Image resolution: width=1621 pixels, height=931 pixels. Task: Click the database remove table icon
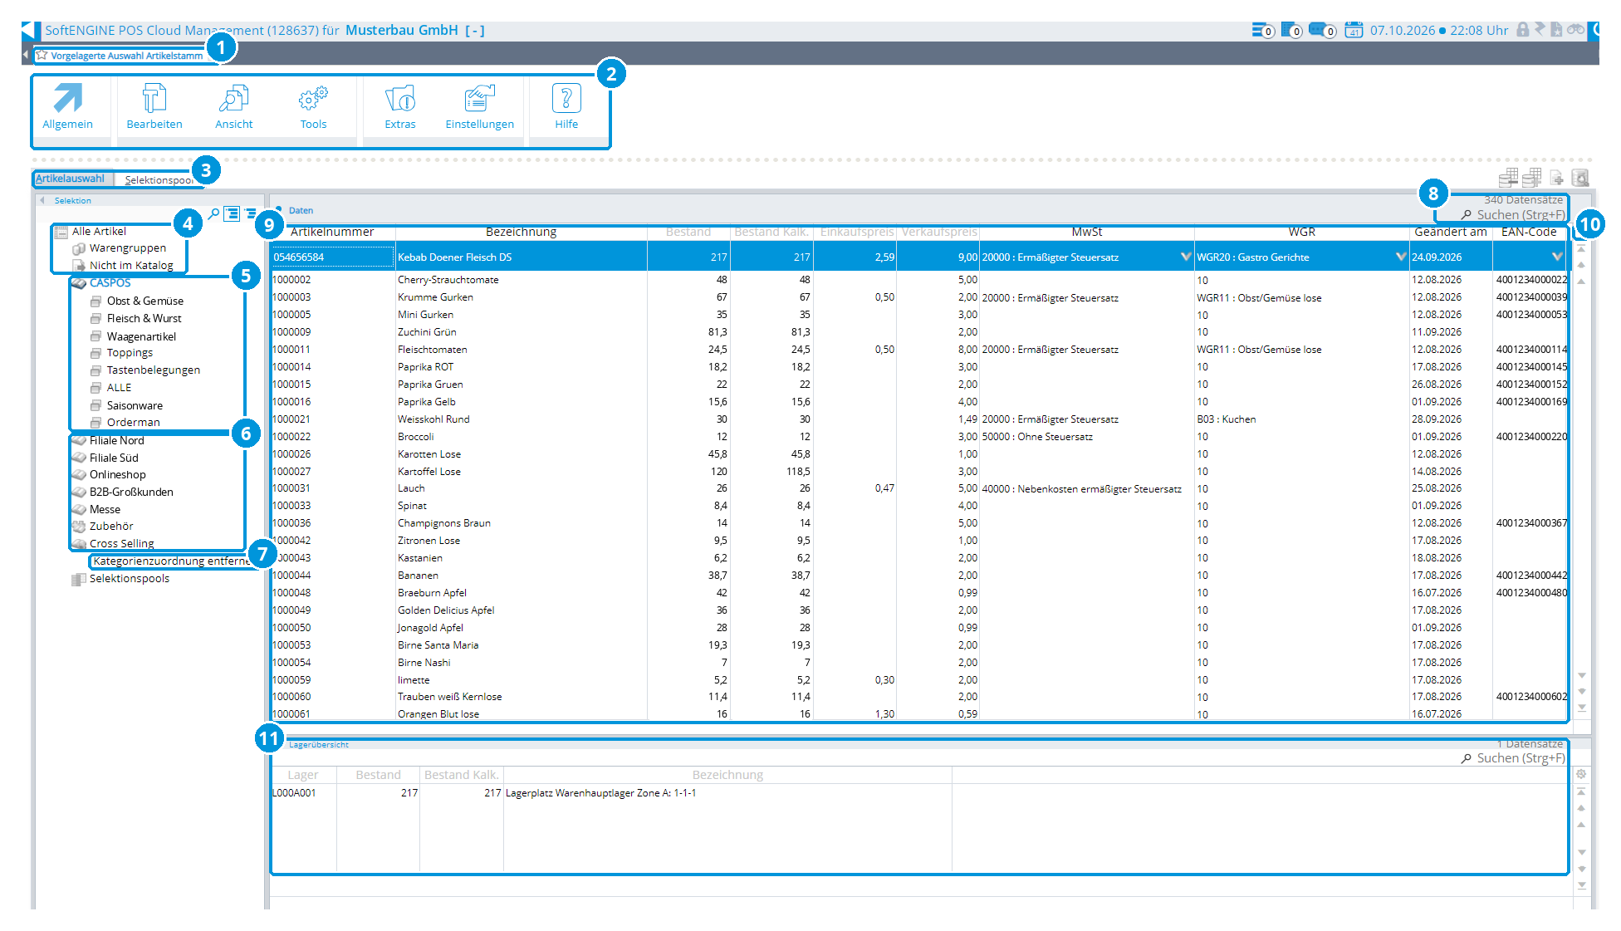[1508, 178]
